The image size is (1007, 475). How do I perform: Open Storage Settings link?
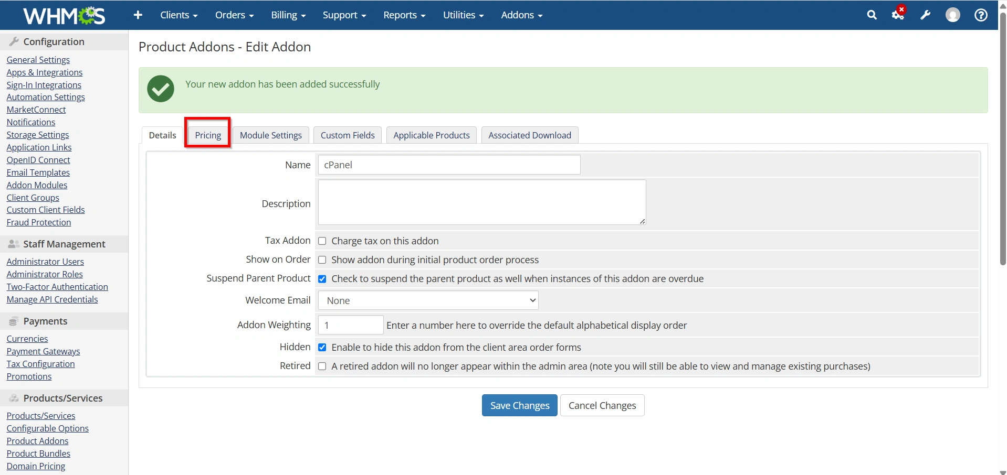coord(38,135)
